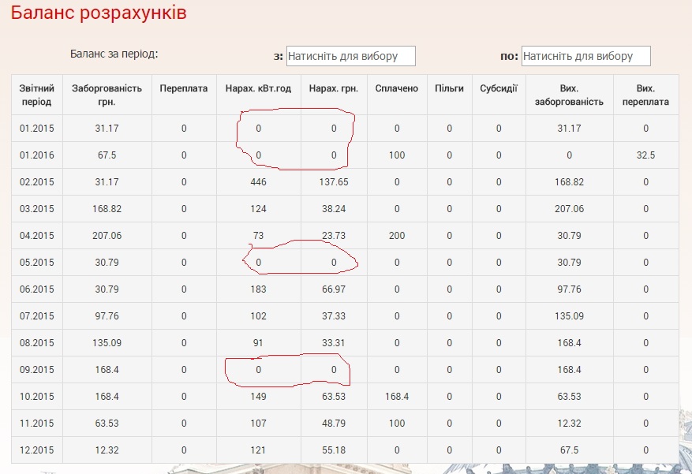Select the 01.2016 period row cell
This screenshot has width=692, height=474.
36,155
